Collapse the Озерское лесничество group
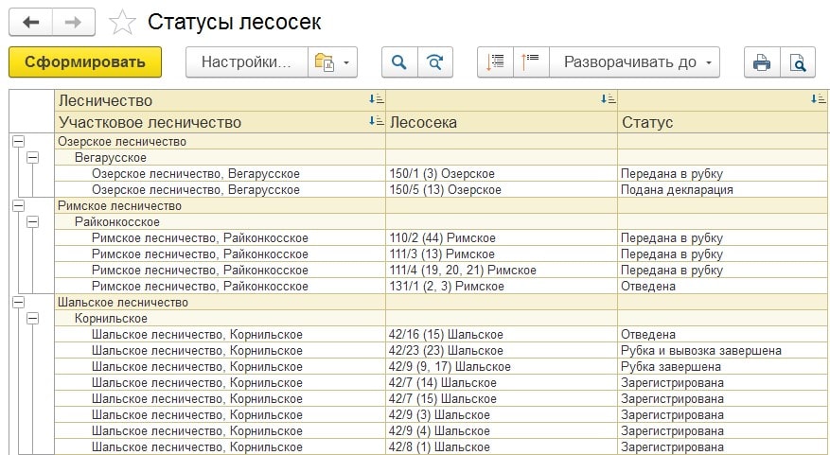This screenshot has width=830, height=455. pos(19,141)
